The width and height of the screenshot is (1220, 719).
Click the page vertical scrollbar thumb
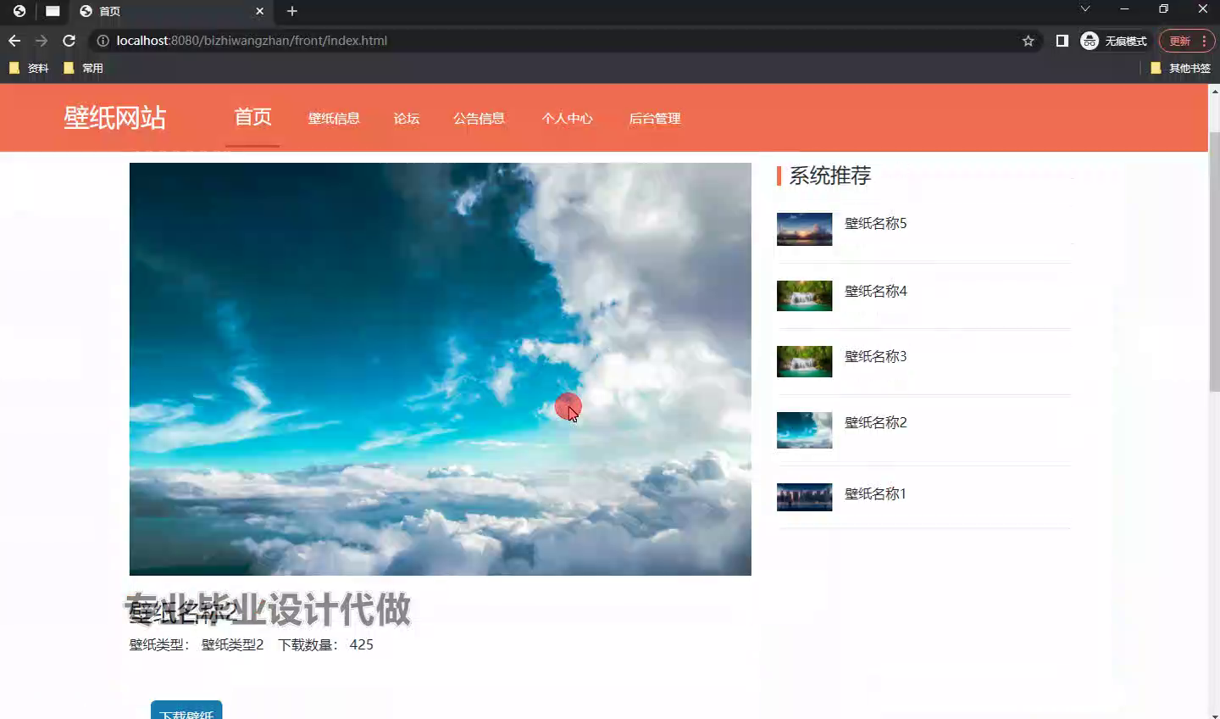1214,261
